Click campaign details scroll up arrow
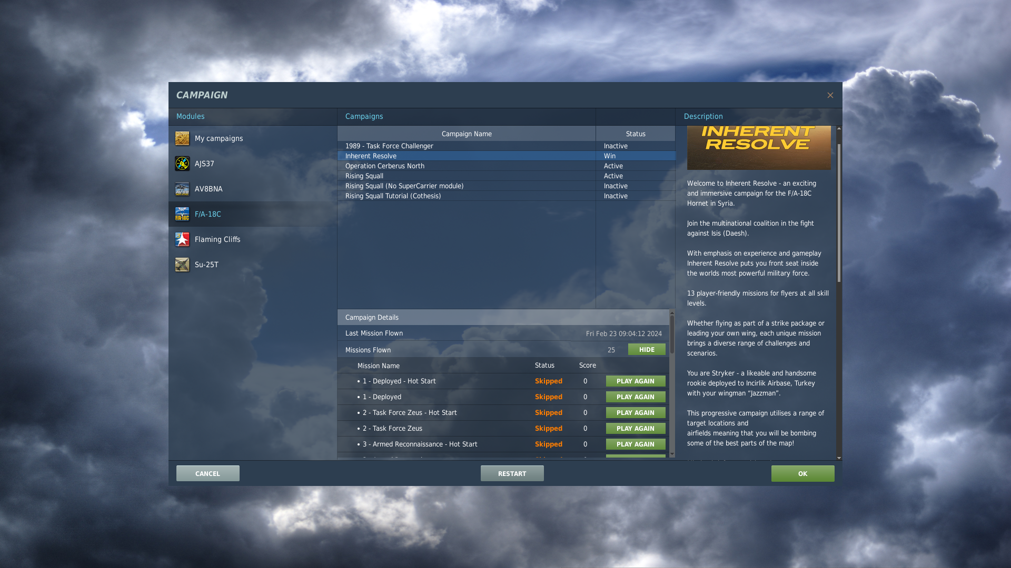Viewport: 1011px width, 568px height. [672, 313]
